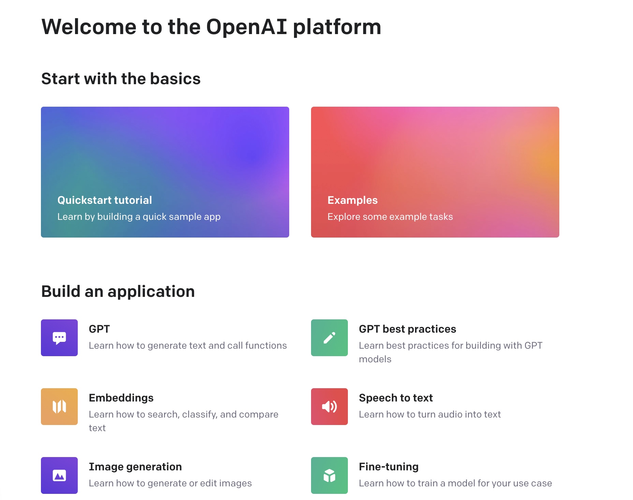633x500 pixels.
Task: Click the green cube Fine-tuning icon
Action: (x=329, y=475)
